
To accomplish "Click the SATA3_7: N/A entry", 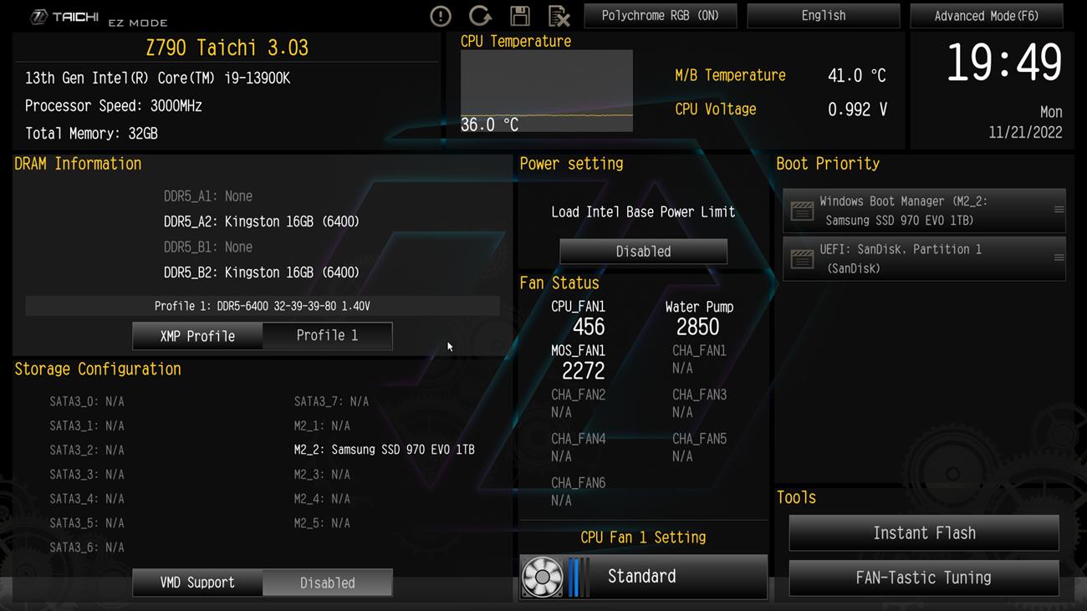I will click(x=331, y=401).
